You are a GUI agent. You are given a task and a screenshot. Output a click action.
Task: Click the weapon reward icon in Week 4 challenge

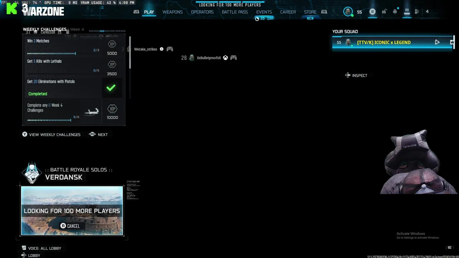click(x=91, y=112)
